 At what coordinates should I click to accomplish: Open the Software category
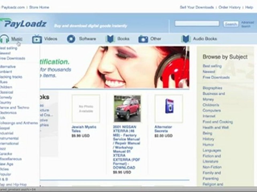[x=88, y=39]
